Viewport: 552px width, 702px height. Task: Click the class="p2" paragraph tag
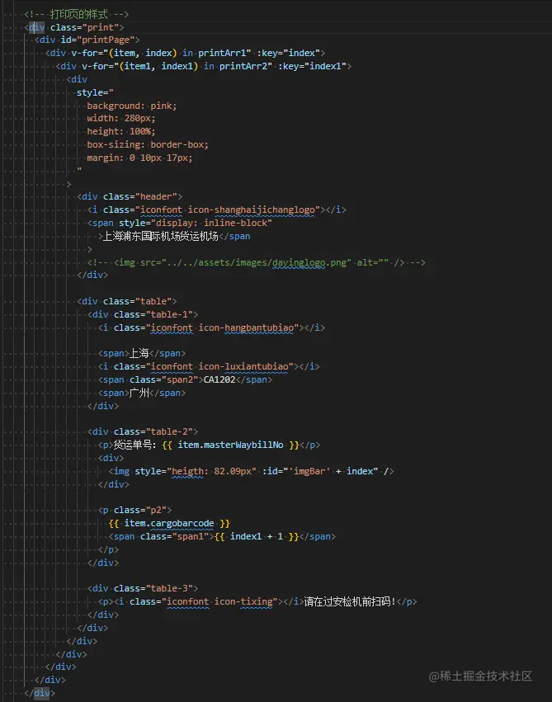(134, 510)
